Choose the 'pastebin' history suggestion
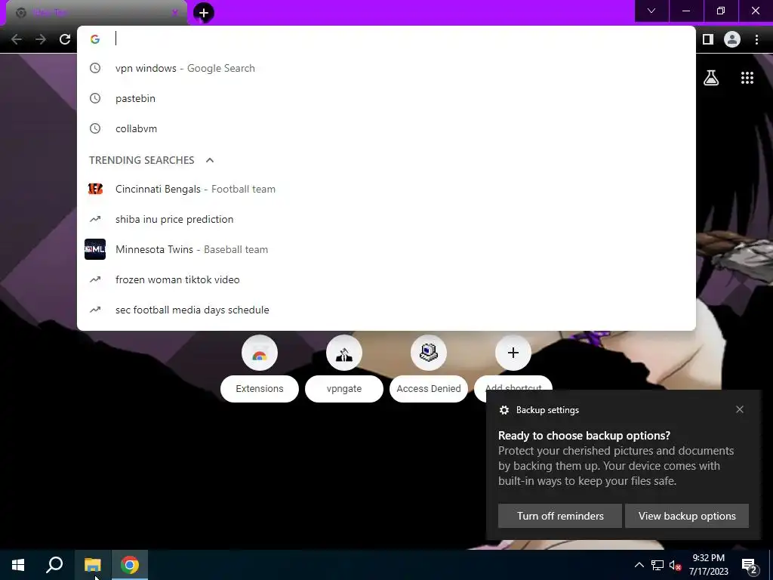The height and width of the screenshot is (580, 773). [386, 98]
